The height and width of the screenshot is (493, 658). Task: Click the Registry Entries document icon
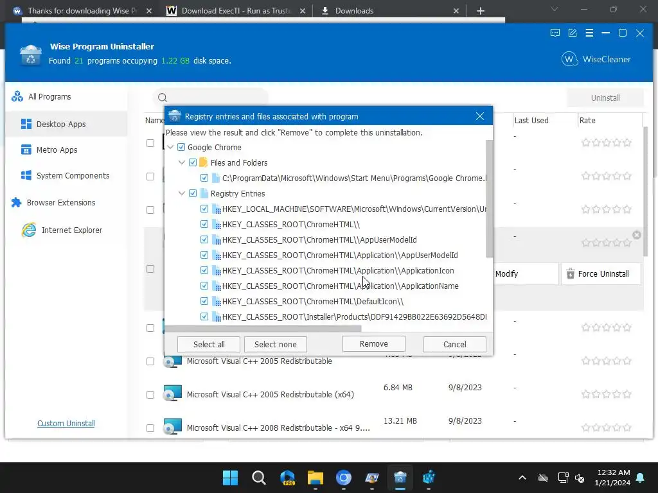coord(204,193)
